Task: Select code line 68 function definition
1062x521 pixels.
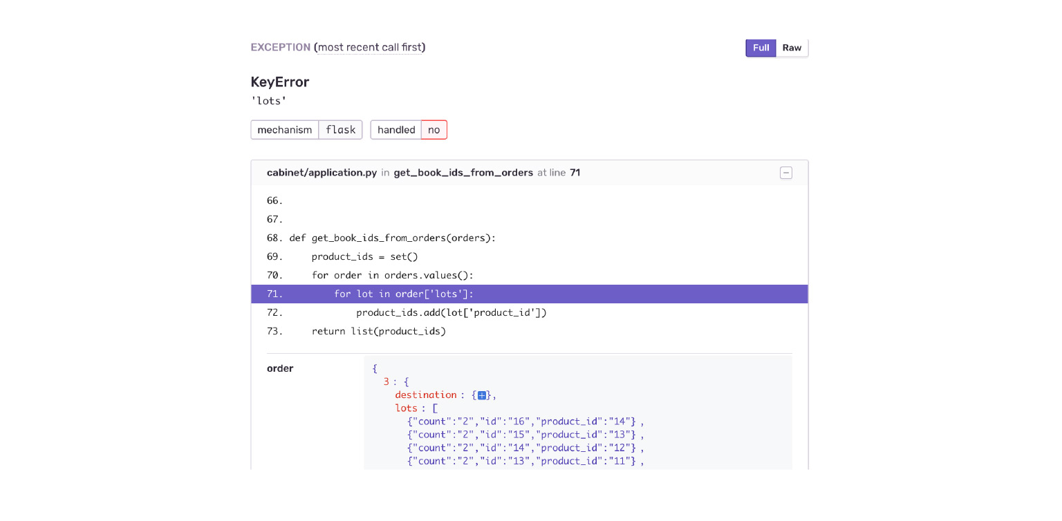Action: coord(530,238)
